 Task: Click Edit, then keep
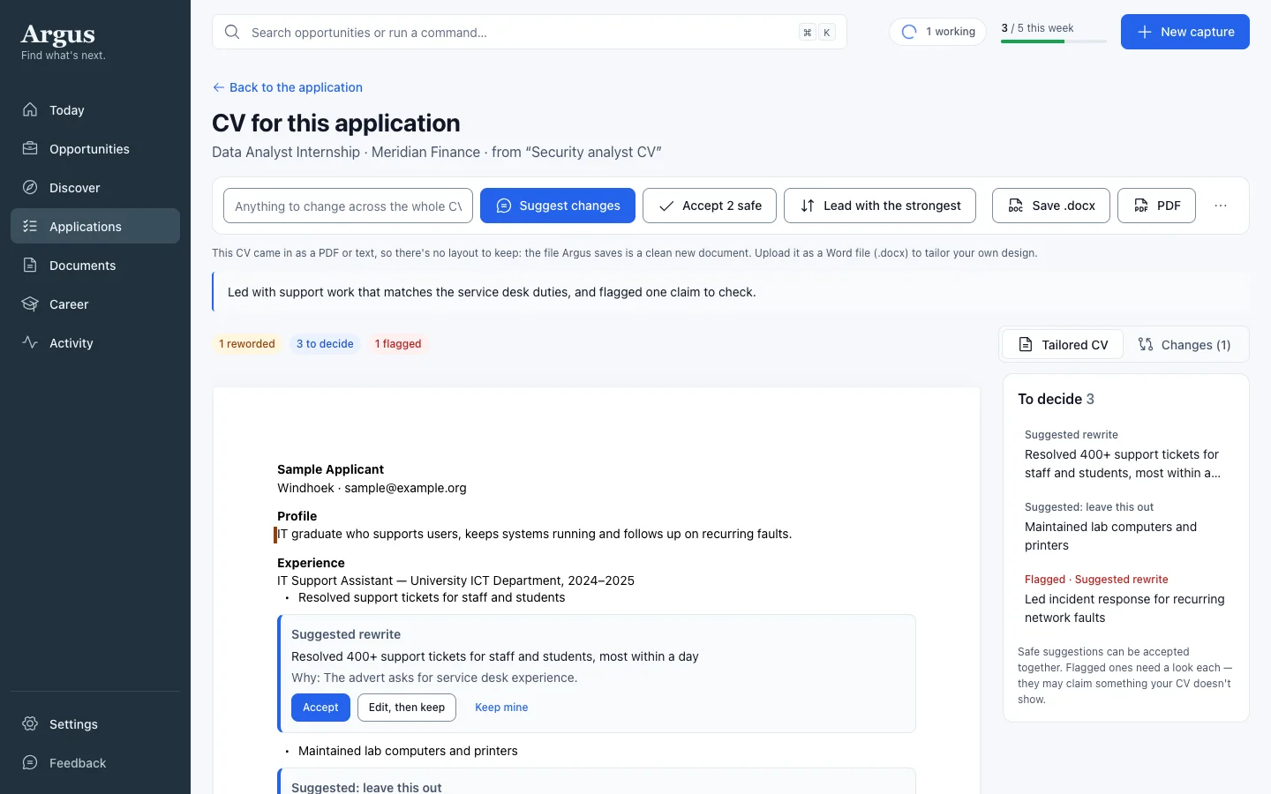tap(407, 708)
